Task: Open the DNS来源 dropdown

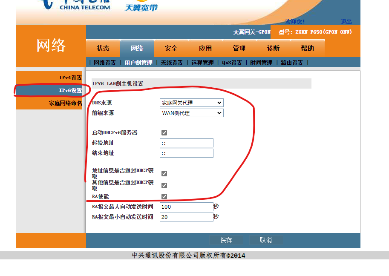Action: click(191, 102)
